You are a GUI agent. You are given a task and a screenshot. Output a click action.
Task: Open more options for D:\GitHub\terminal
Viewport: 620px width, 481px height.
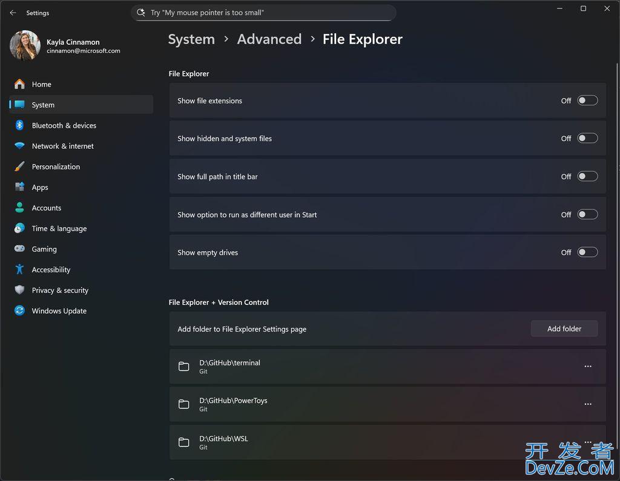pyautogui.click(x=588, y=367)
